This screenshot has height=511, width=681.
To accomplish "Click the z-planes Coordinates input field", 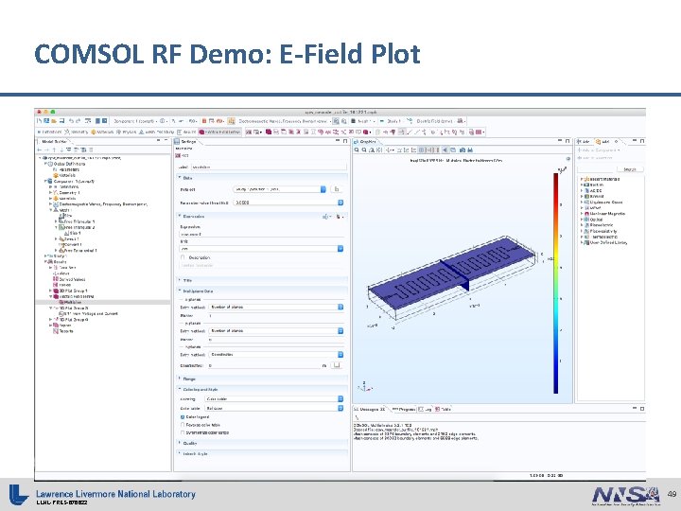I will pyautogui.click(x=264, y=366).
